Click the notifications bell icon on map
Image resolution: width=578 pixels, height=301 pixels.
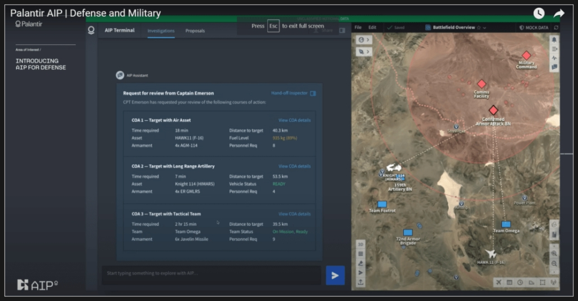pyautogui.click(x=554, y=39)
